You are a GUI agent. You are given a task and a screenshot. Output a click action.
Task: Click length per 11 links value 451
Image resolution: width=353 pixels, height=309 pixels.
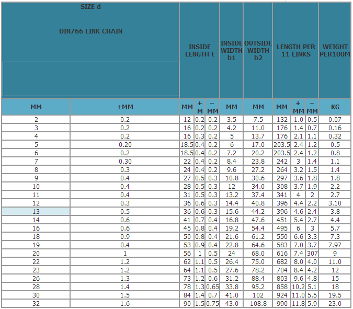pyautogui.click(x=282, y=220)
